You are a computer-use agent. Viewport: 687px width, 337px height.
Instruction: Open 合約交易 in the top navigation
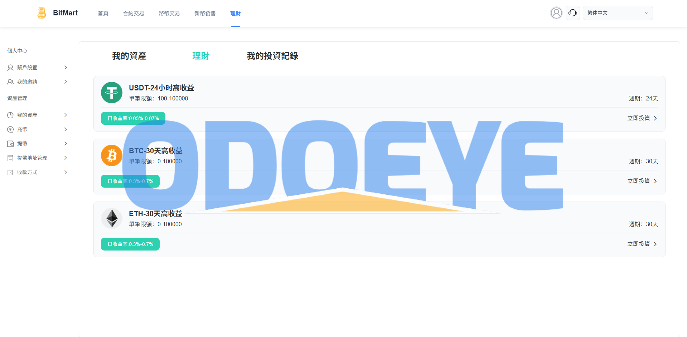[134, 14]
